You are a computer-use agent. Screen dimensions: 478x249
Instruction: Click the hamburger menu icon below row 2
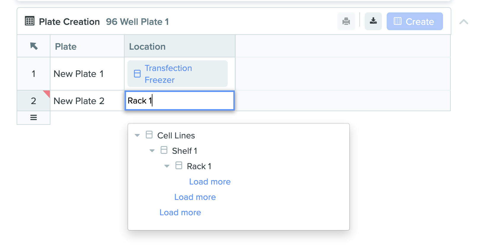[34, 118]
